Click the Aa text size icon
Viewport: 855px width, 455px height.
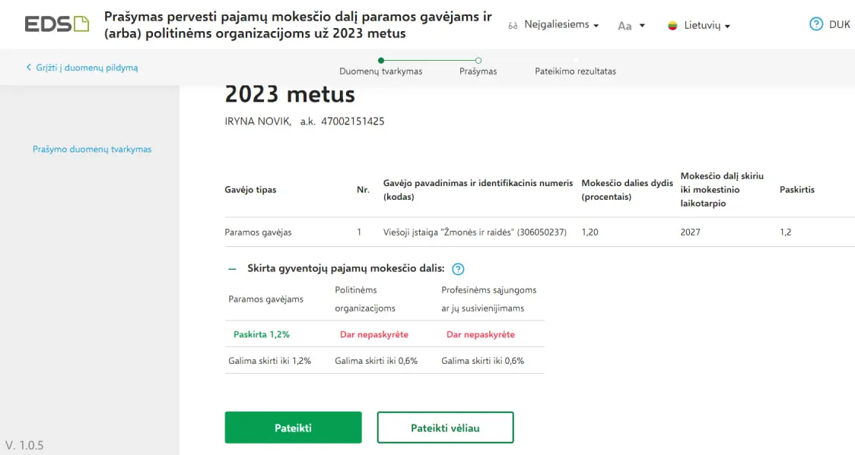click(x=625, y=25)
